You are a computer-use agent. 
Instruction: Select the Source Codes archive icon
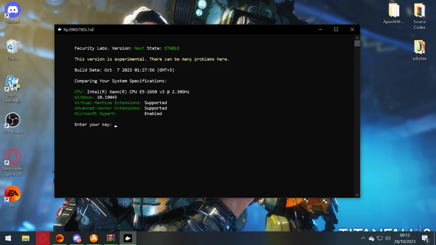coord(419,16)
